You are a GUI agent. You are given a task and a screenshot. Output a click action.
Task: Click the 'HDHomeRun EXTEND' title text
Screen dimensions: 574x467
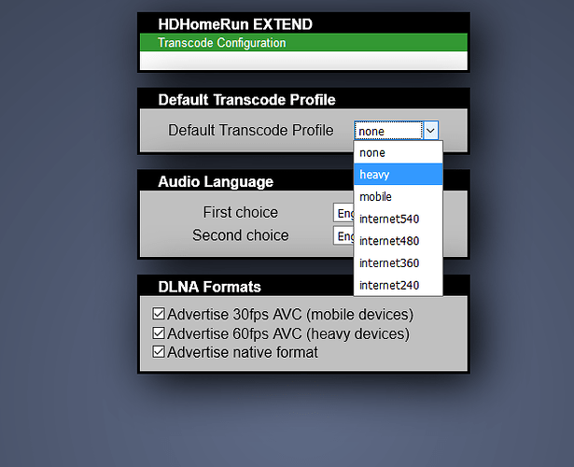[x=235, y=24]
